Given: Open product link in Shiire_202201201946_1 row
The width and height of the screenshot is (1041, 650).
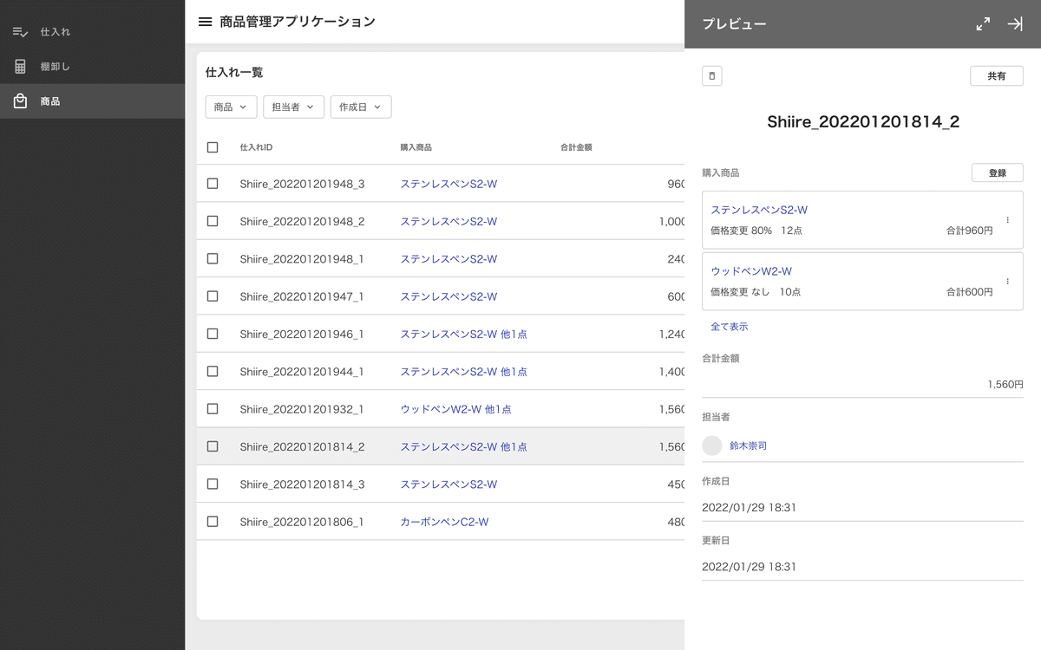Looking at the screenshot, I should (463, 334).
